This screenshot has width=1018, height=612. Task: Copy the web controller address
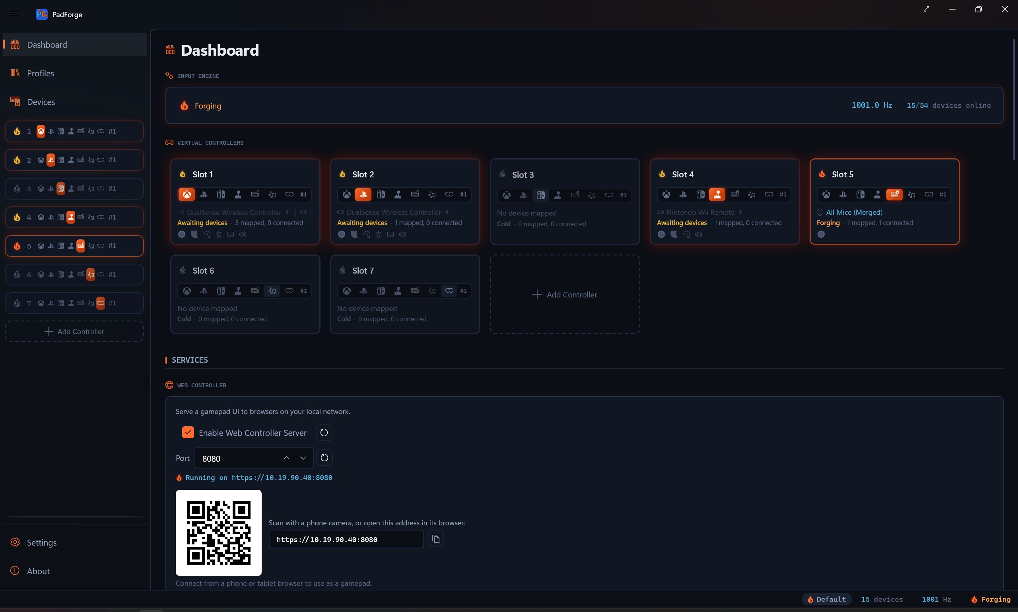tap(435, 539)
